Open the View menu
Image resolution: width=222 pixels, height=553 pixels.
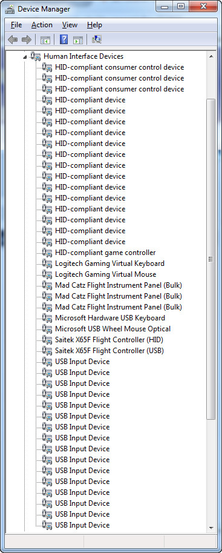(x=70, y=25)
